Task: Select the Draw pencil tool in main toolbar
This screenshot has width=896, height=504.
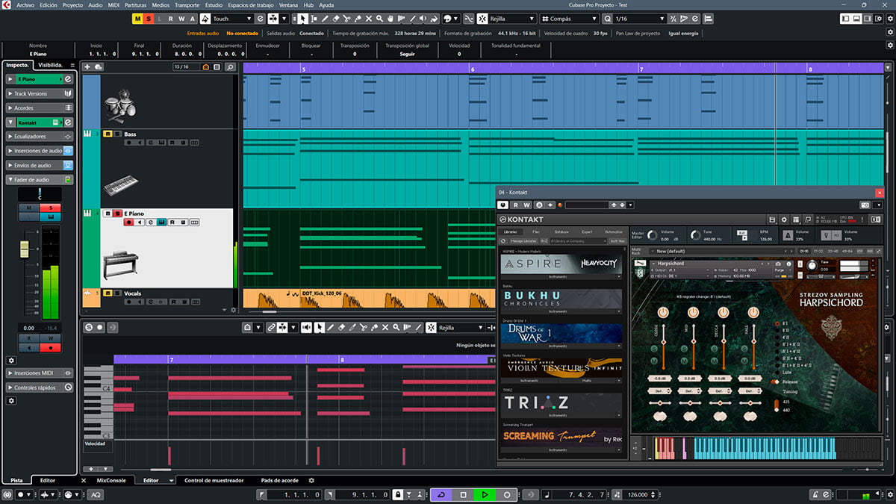Action: coord(325,18)
